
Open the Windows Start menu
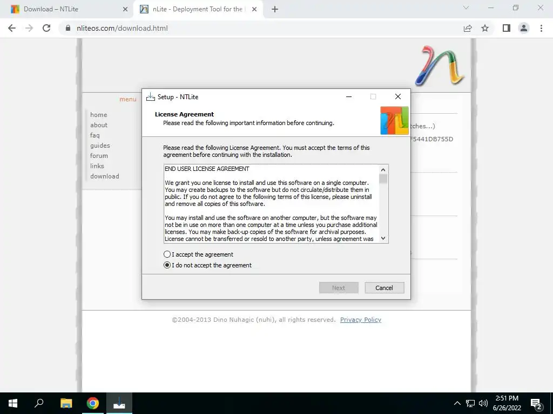[x=13, y=403]
